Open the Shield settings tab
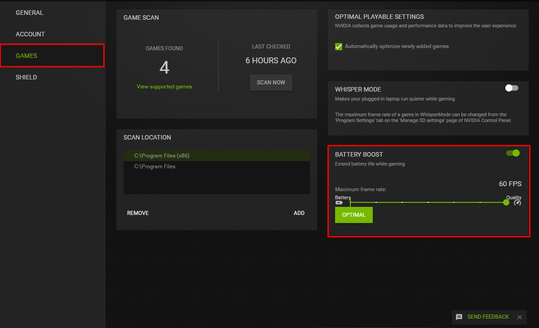 pos(27,77)
